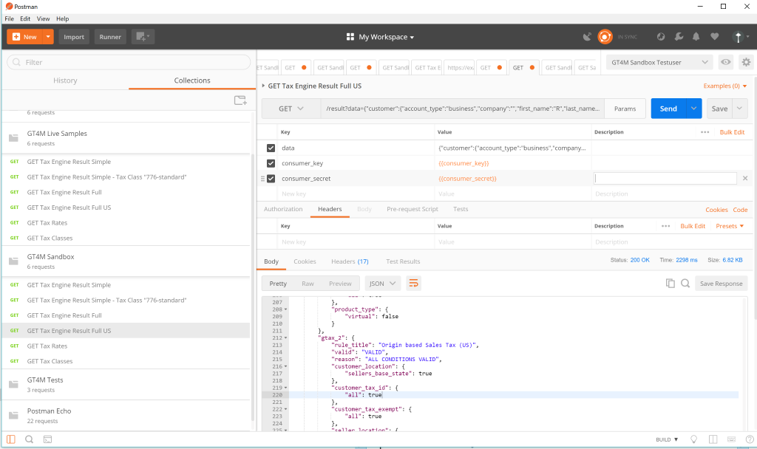Click Save Response button
Viewport: 757px width, 449px height.
[x=722, y=284]
